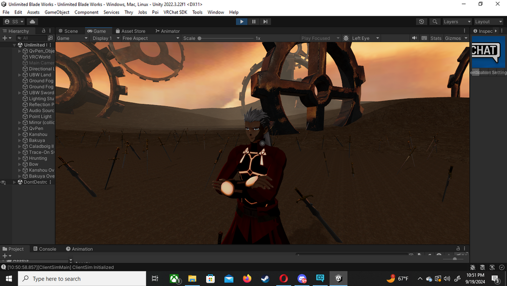Expand the DontDestrc scene
507x286 pixels.
coord(14,182)
